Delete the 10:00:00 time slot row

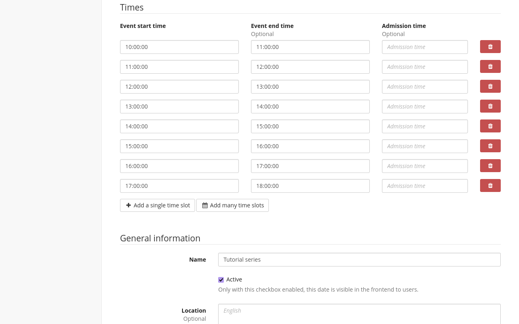tap(490, 47)
